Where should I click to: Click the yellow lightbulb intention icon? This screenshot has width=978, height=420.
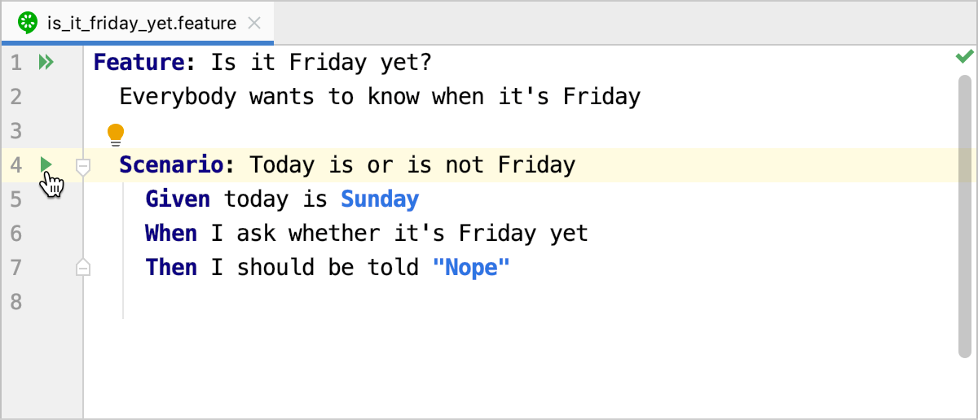(116, 133)
